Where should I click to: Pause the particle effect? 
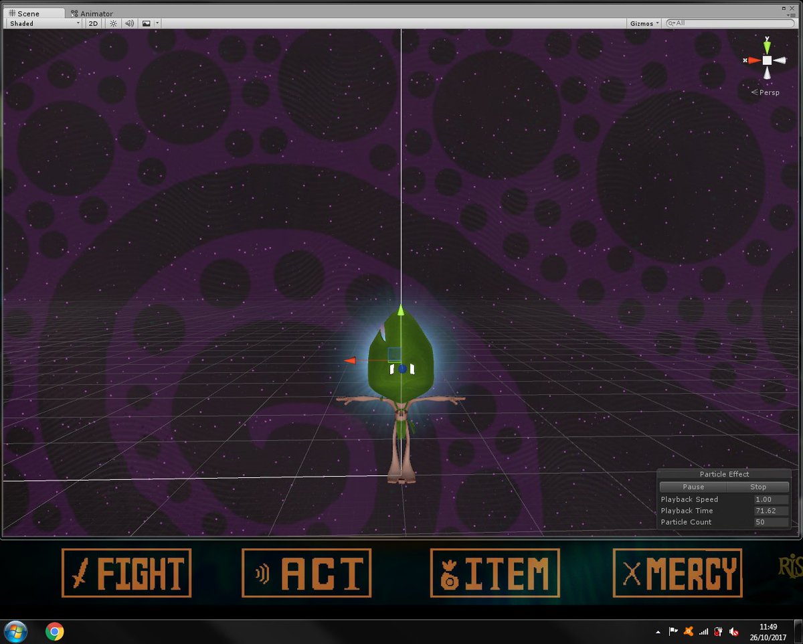pyautogui.click(x=693, y=487)
